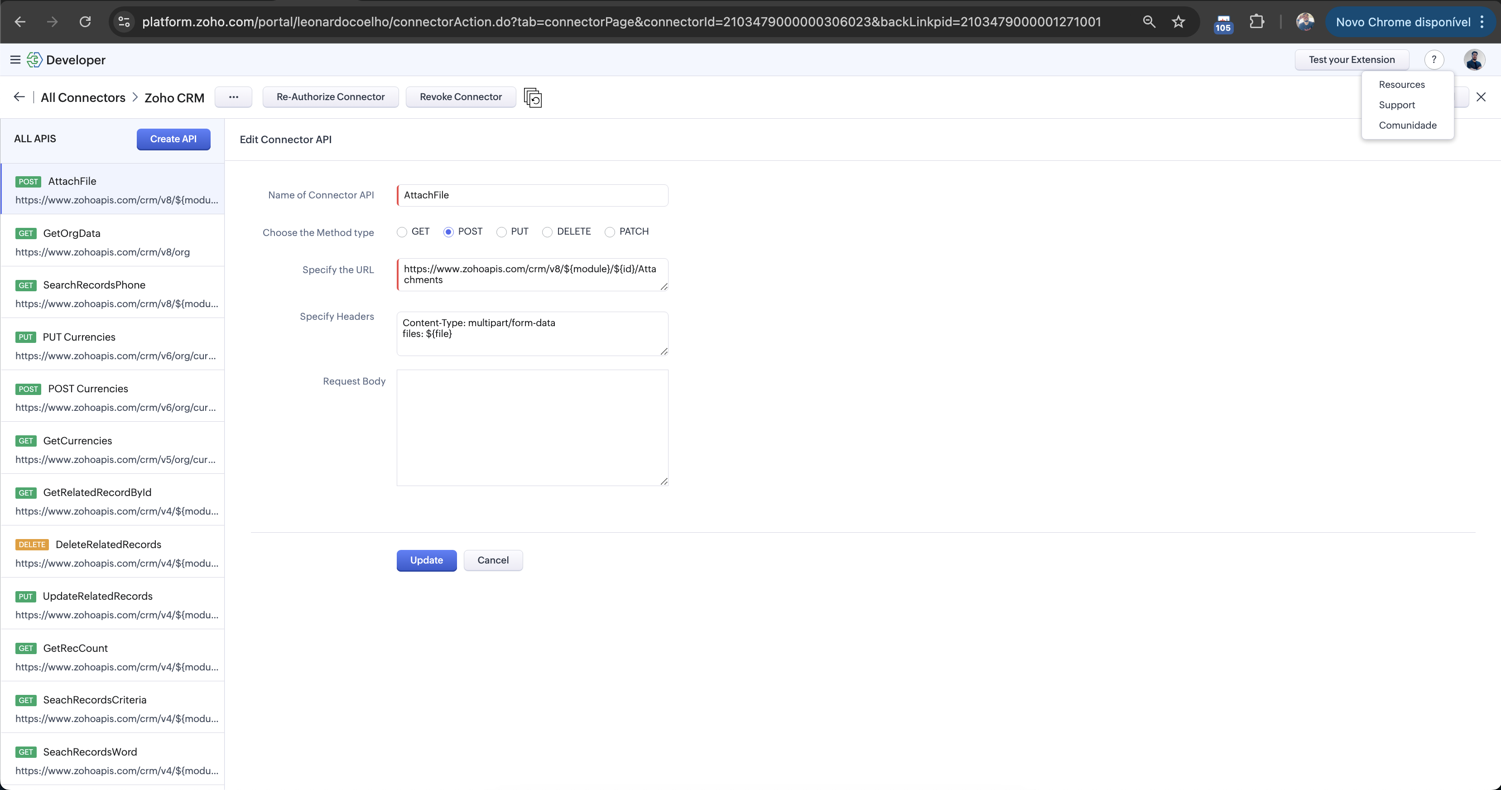Select the PATCH method radio button

coord(610,232)
